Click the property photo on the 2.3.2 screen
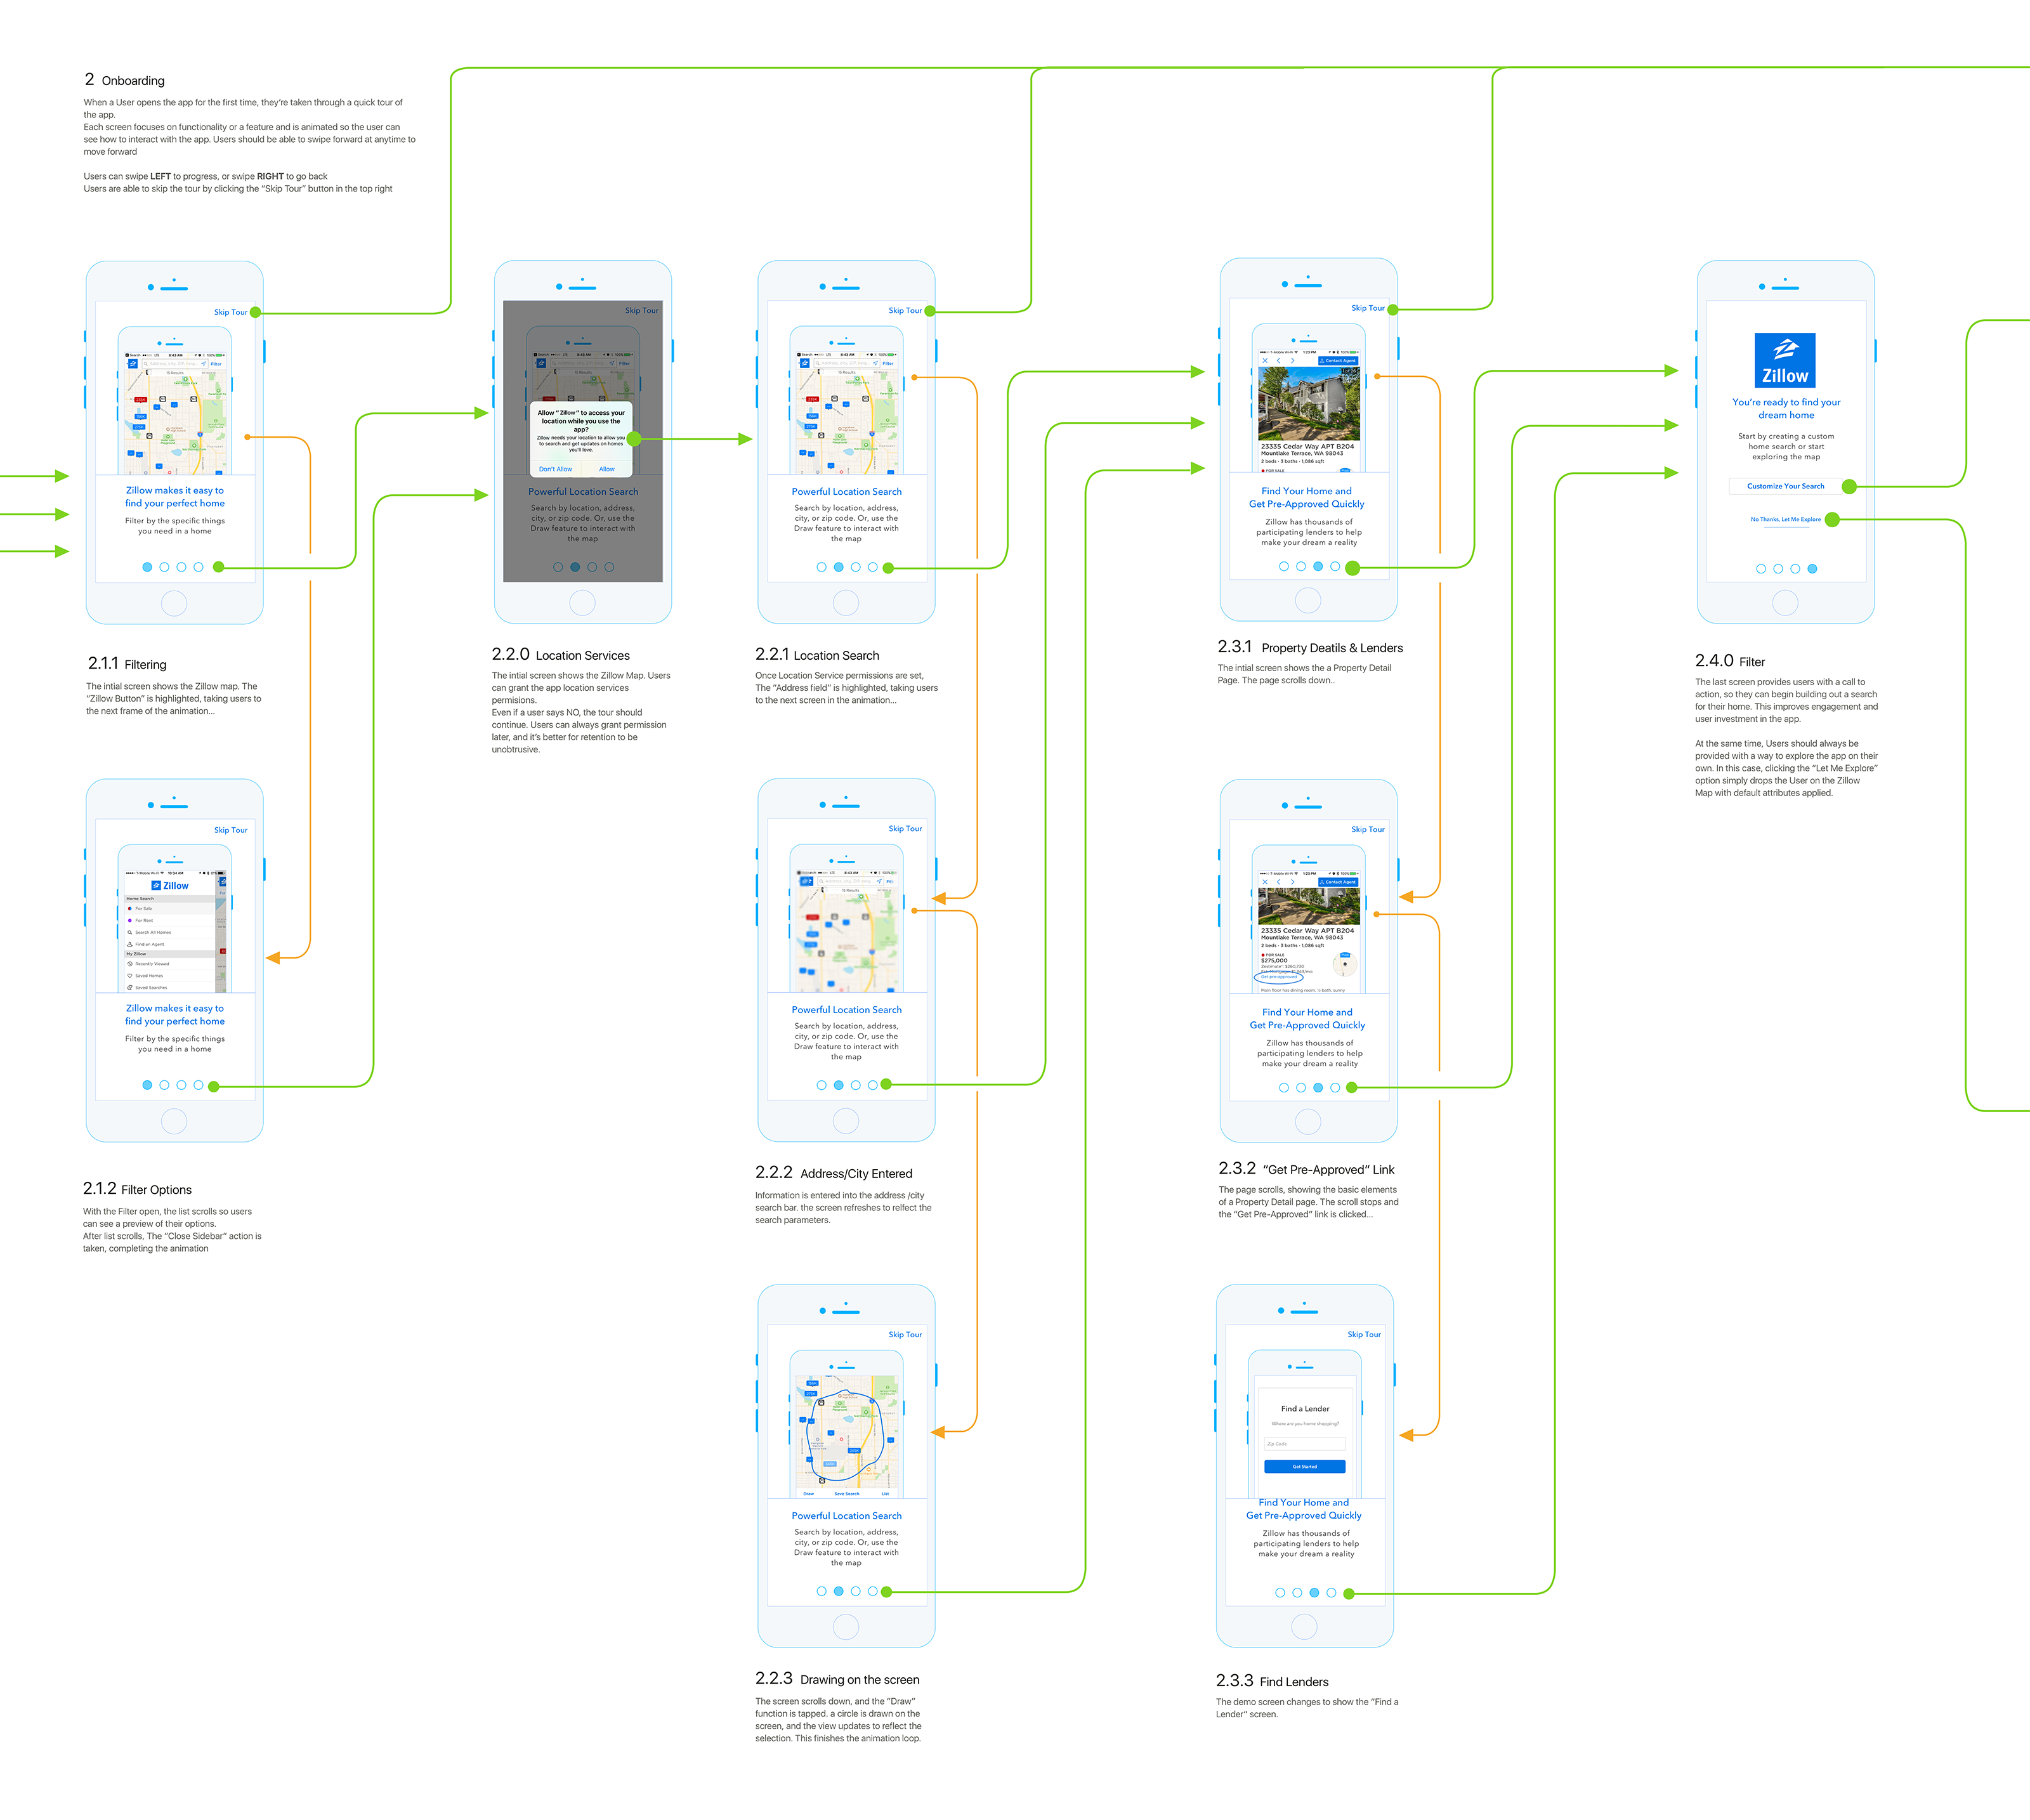2030x1820 pixels. click(1308, 906)
